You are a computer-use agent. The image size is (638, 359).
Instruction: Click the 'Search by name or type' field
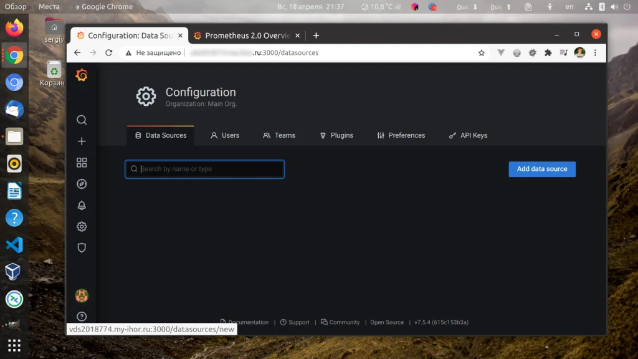[x=204, y=169]
